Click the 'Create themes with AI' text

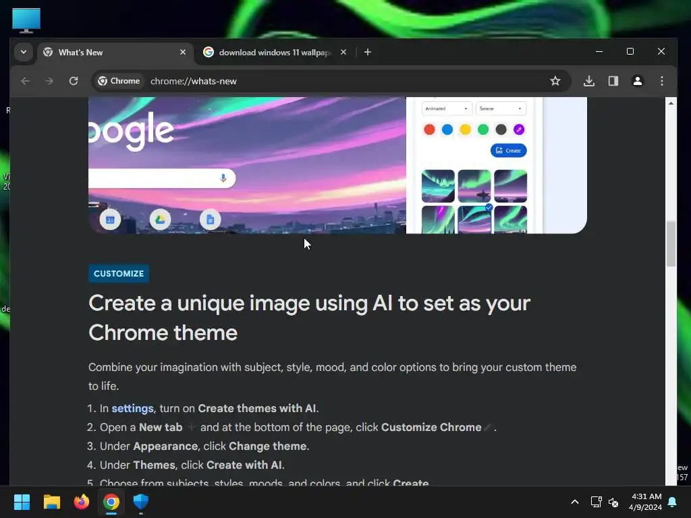click(257, 408)
